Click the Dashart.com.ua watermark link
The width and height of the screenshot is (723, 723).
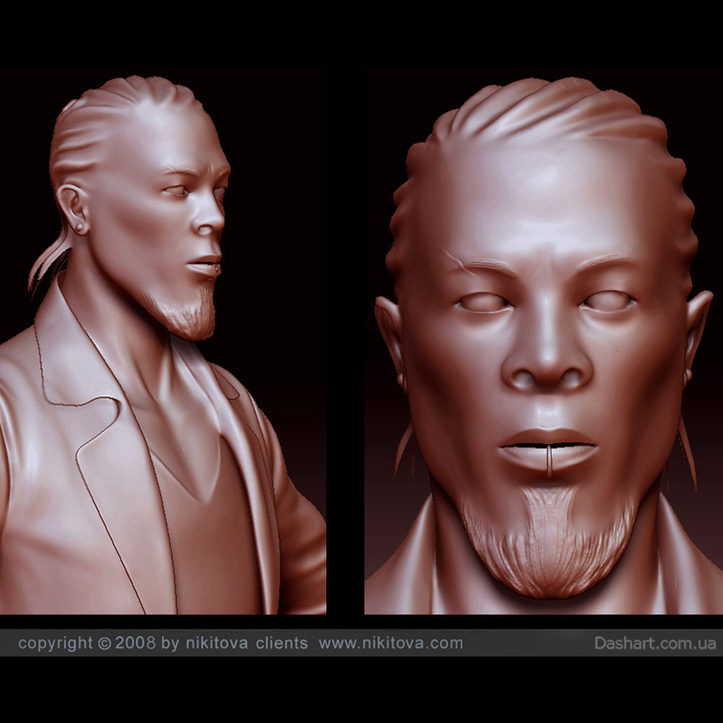(655, 643)
